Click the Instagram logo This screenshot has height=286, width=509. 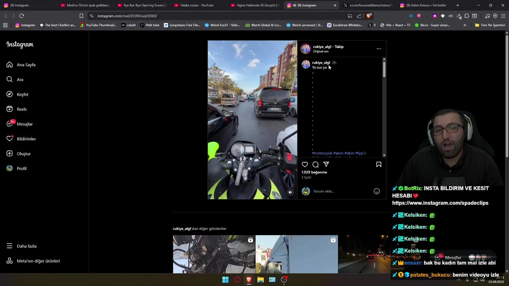click(x=20, y=44)
